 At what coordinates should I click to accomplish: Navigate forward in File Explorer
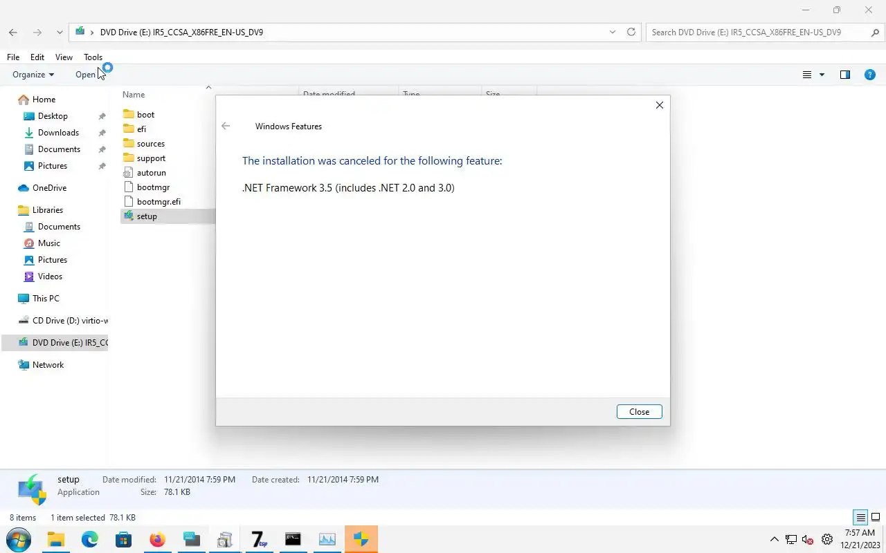click(37, 32)
